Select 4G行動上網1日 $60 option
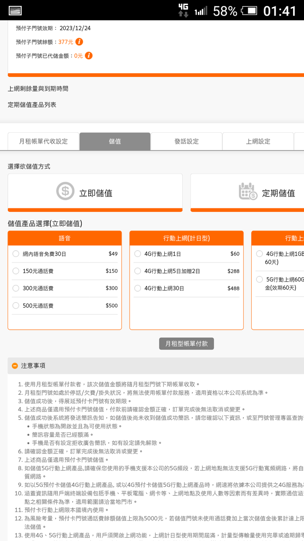Image resolution: width=304 pixels, height=541 pixels. coord(187,254)
